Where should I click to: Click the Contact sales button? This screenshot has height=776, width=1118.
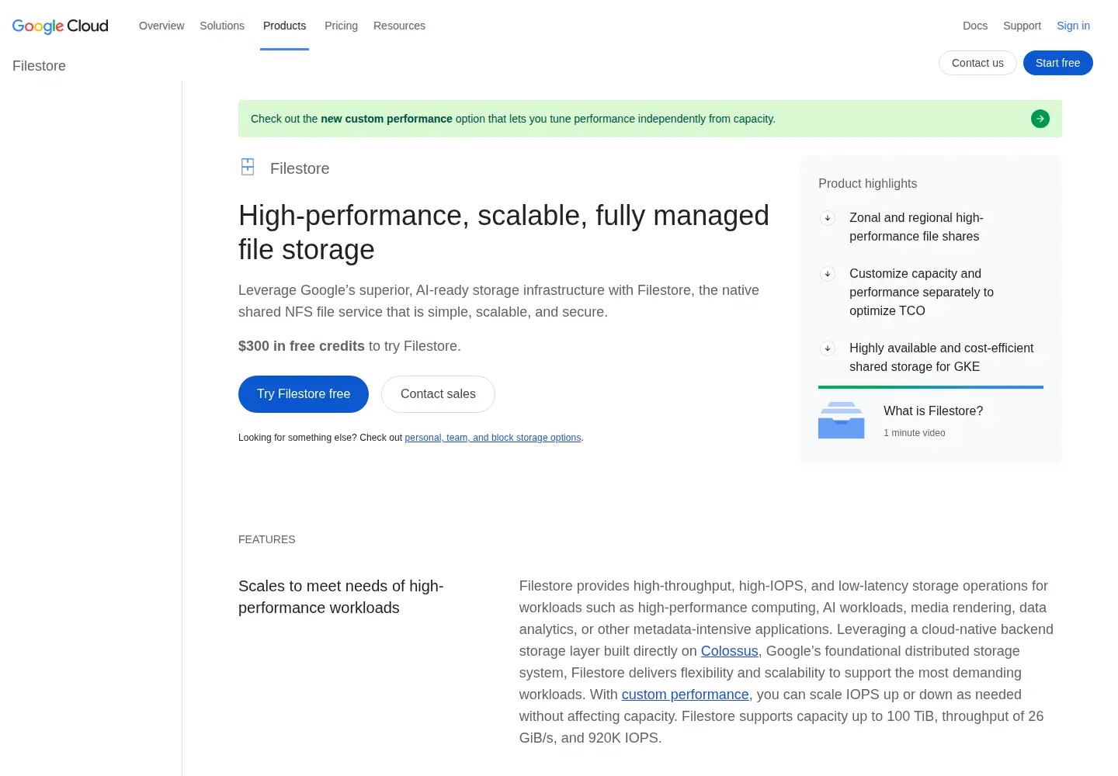tap(438, 394)
